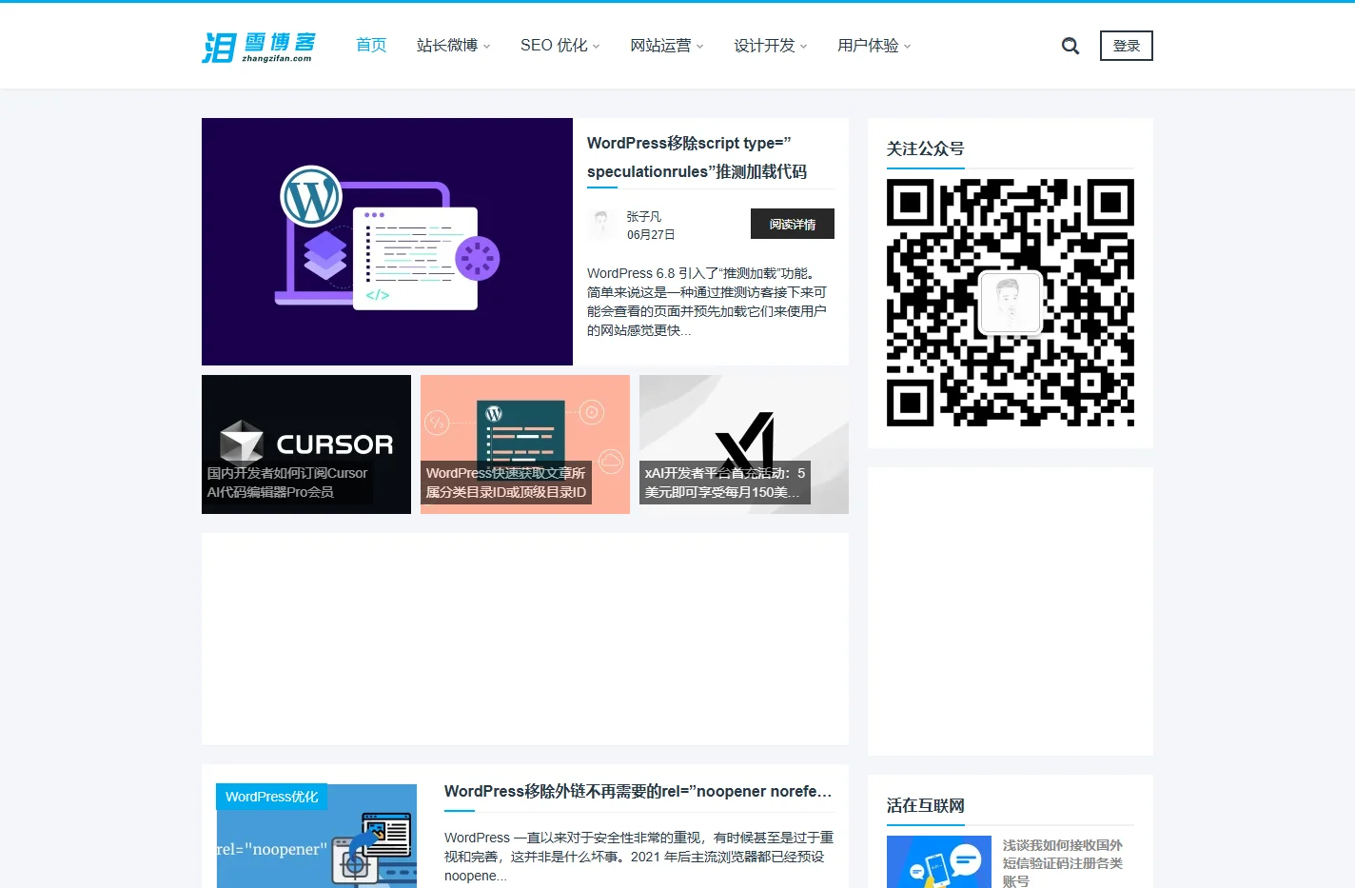
Task: Open the rel="noopener" article thumbnail
Action: coord(317,836)
